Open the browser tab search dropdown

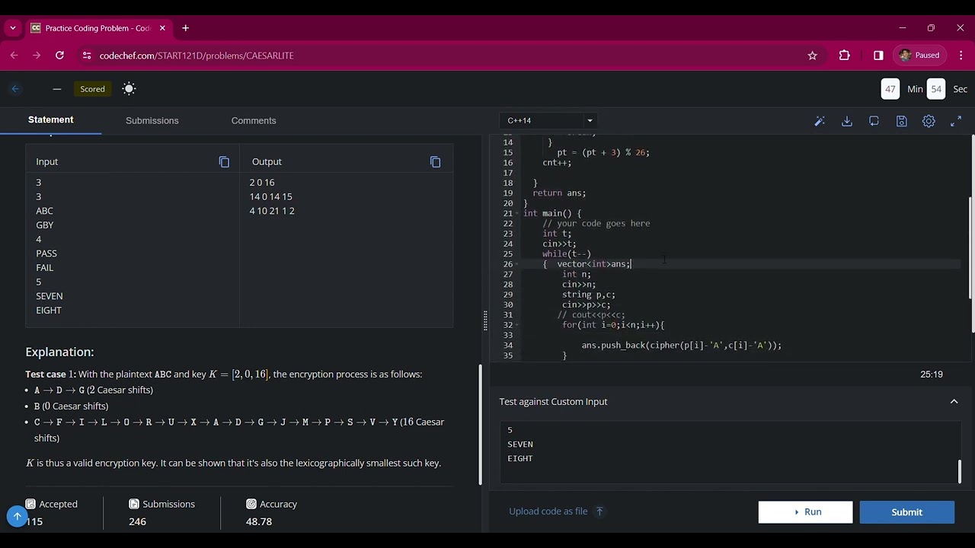pyautogui.click(x=13, y=28)
